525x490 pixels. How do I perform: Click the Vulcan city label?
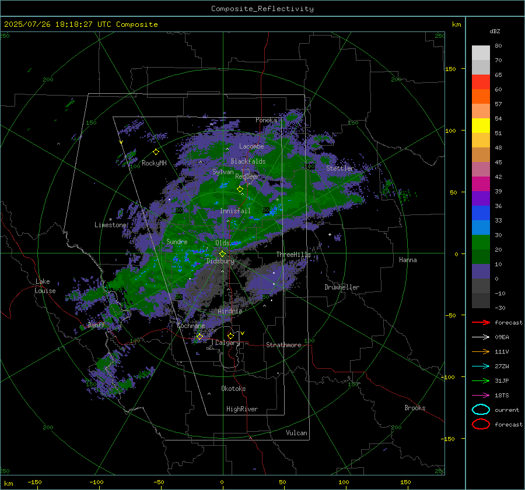[x=297, y=433]
